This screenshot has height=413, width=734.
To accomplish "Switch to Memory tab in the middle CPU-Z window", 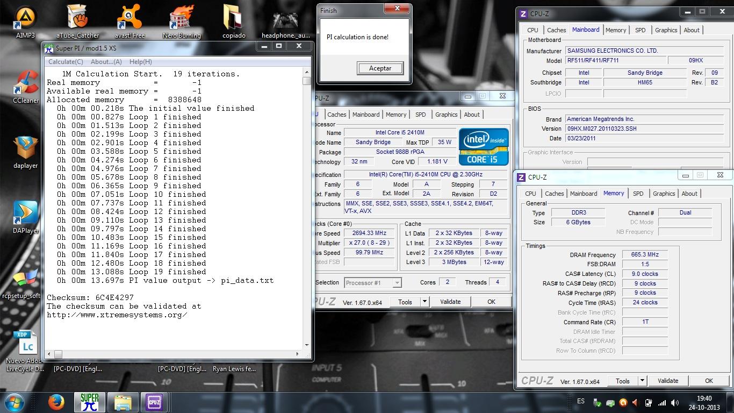I will [x=396, y=115].
